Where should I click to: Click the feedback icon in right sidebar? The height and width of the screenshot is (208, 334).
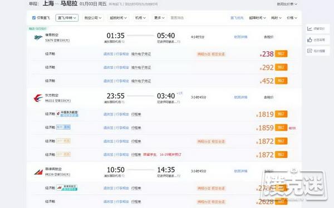point(310,51)
